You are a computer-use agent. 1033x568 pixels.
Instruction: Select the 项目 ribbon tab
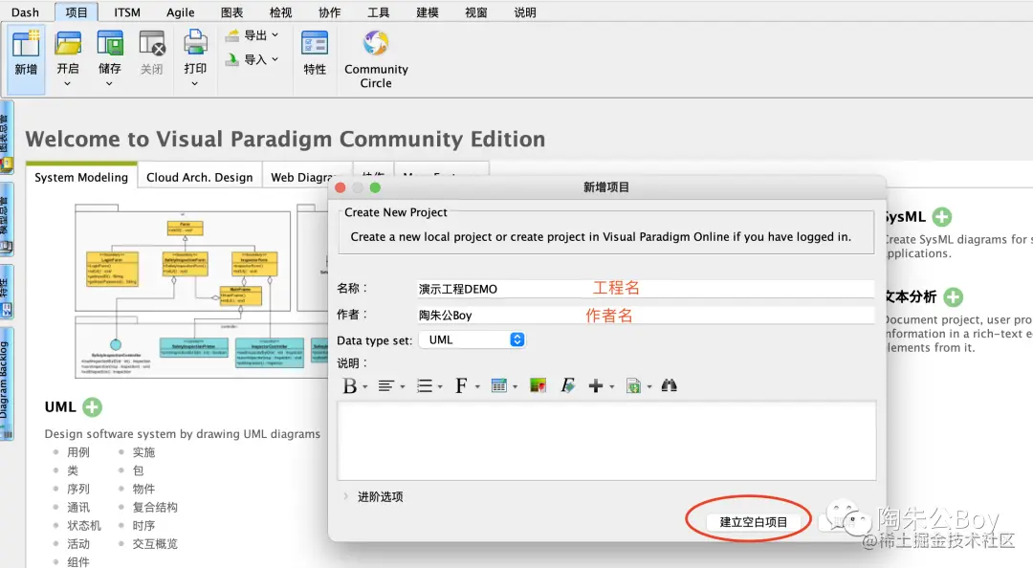click(77, 11)
